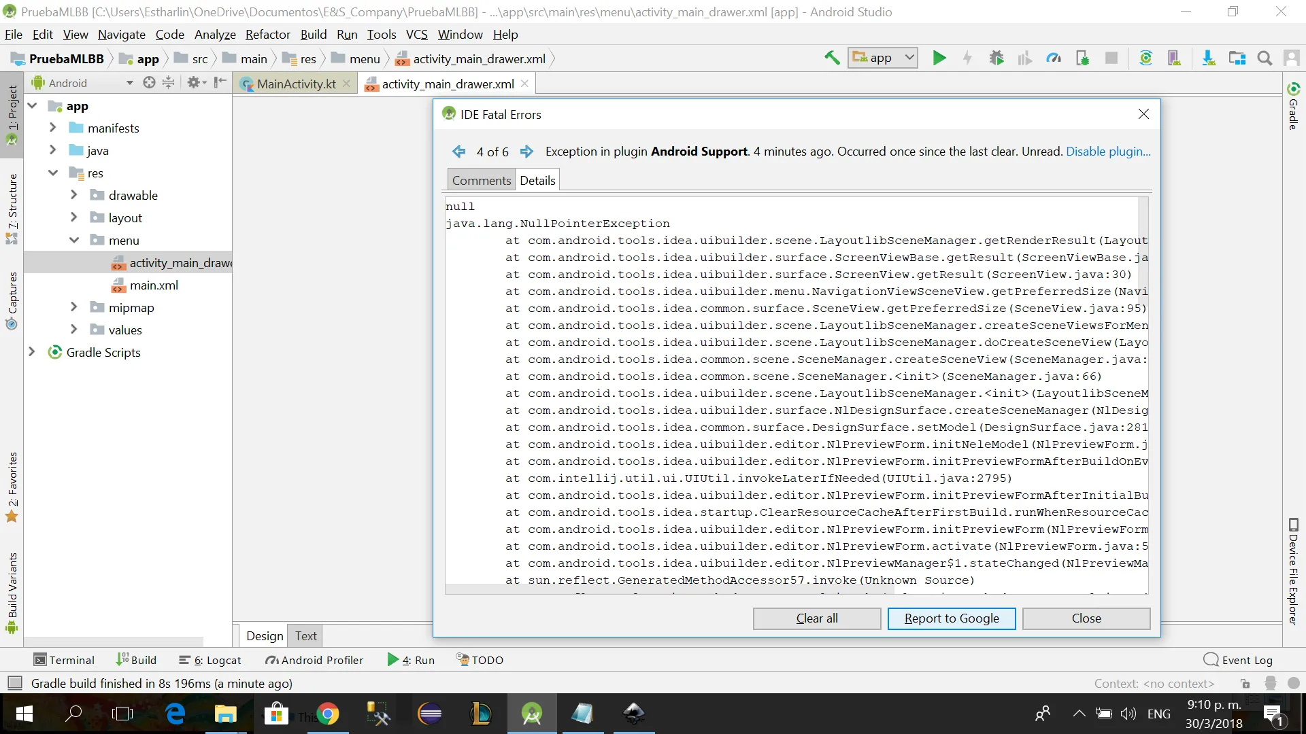Click the Report to Google button
The height and width of the screenshot is (734, 1306).
[951, 618]
